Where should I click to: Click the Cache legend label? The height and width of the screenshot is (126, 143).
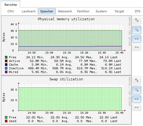coord(13,65)
